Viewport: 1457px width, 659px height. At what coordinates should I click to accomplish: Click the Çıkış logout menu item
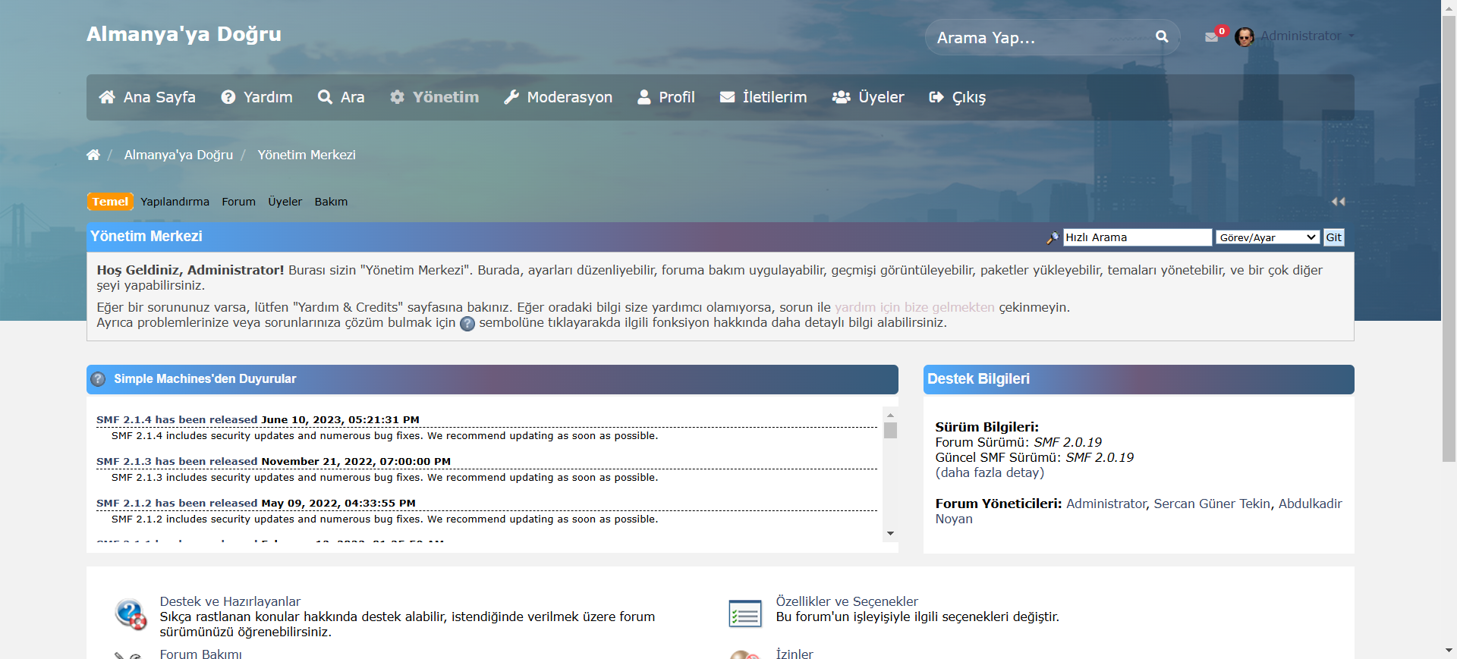958,97
